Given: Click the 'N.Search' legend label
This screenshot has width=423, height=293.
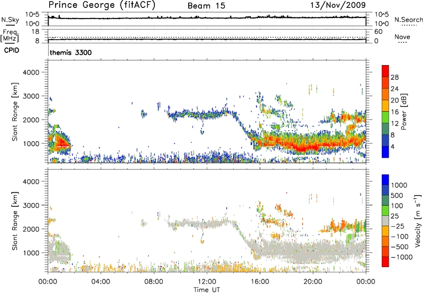Looking at the screenshot, I should click(408, 20).
